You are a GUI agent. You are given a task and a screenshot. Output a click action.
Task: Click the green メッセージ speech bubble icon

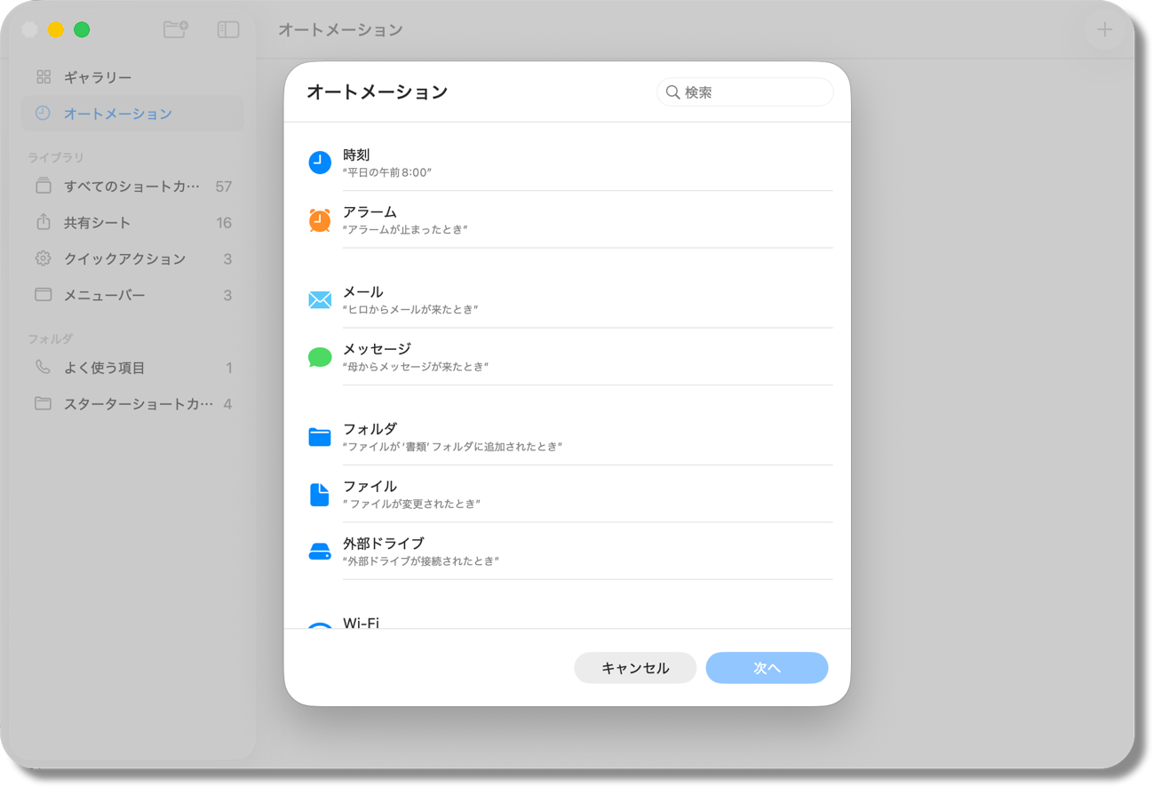pyautogui.click(x=319, y=356)
